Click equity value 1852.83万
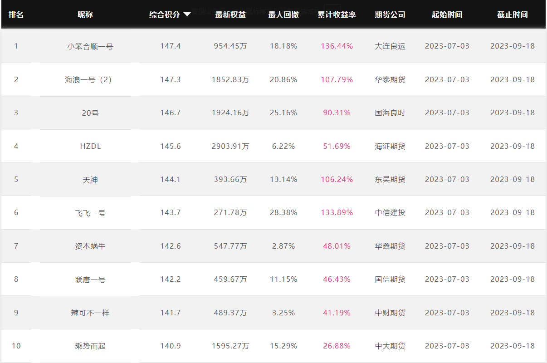The width and height of the screenshot is (547, 363). click(230, 79)
